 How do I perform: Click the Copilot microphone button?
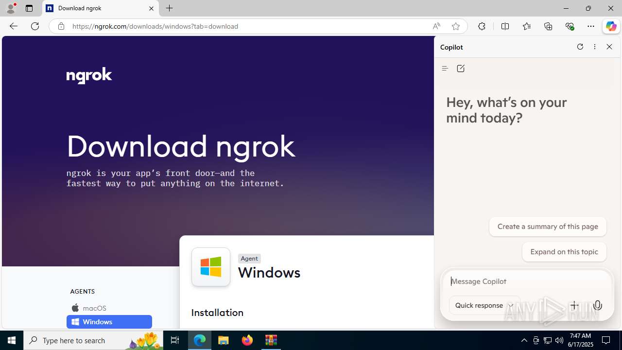[x=598, y=305]
